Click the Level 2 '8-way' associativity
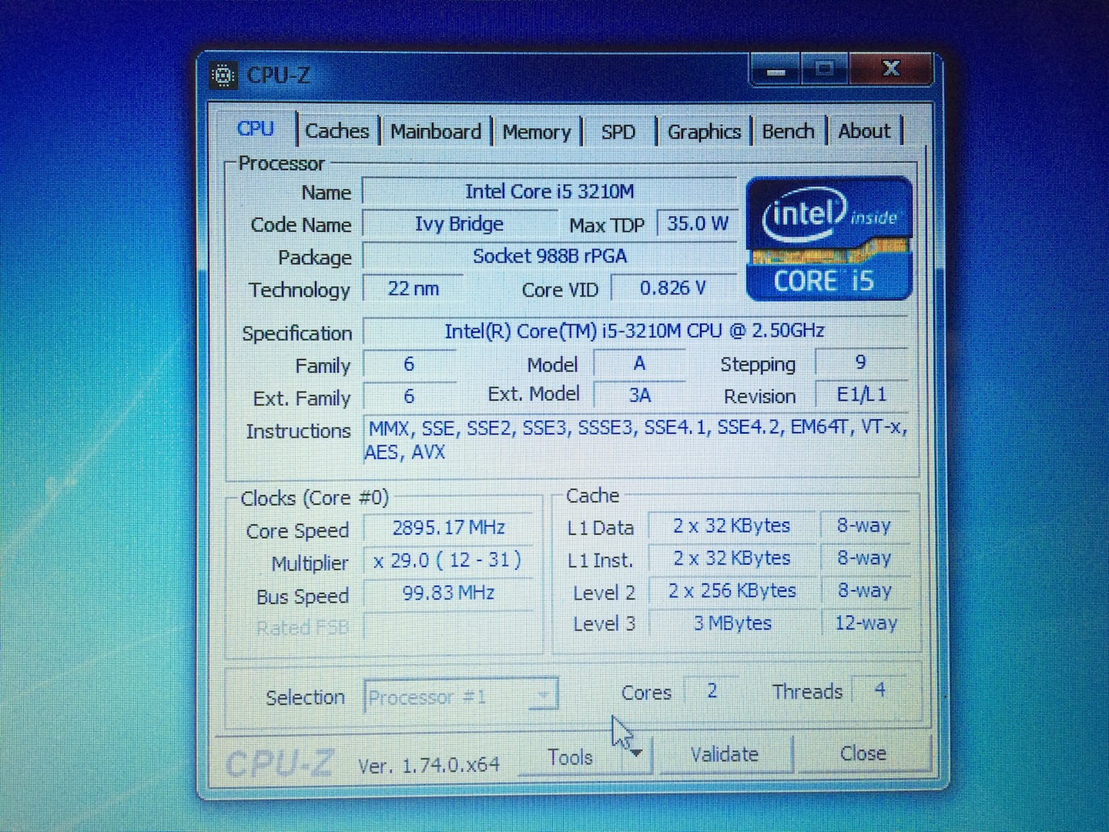This screenshot has width=1109, height=832. 864,591
